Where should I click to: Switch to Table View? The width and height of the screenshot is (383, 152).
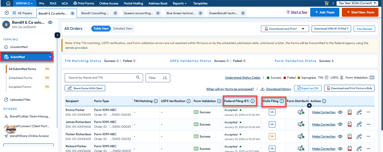[x=101, y=28]
